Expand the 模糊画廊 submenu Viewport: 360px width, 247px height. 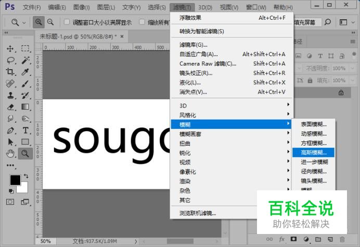pos(232,134)
